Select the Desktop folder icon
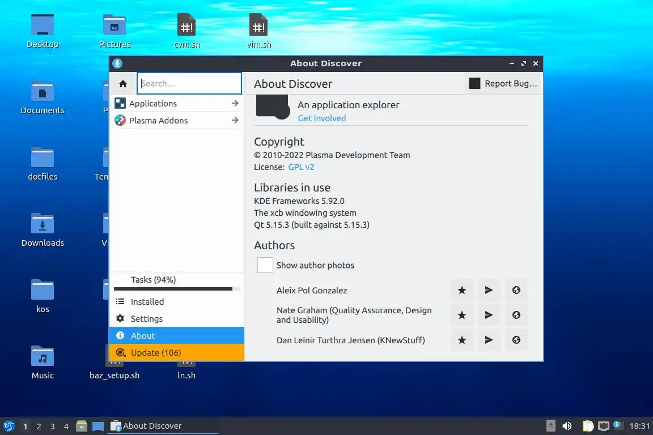653x435 pixels. 43,31
